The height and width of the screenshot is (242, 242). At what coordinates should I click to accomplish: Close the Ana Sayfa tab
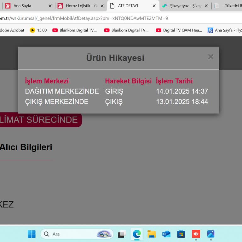point(50,6)
